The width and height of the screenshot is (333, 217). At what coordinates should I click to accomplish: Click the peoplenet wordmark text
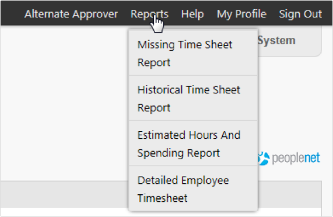click(x=296, y=158)
